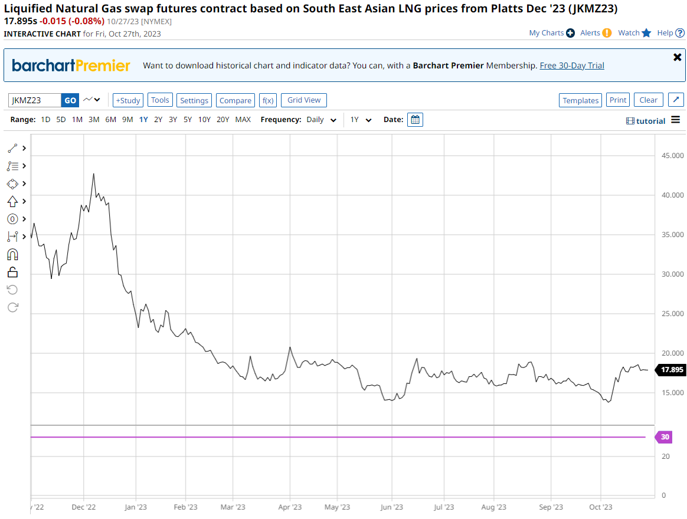Image resolution: width=687 pixels, height=519 pixels.
Task: Switch range to MAX
Action: (x=243, y=120)
